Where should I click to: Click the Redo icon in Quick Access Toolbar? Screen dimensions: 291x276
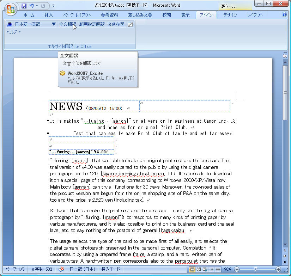coord(44,6)
